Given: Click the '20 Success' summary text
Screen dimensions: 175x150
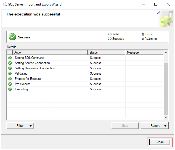Looking at the screenshot, I should coord(116,39).
